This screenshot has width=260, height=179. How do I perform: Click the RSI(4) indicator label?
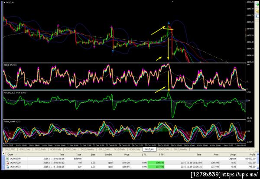point(10,65)
